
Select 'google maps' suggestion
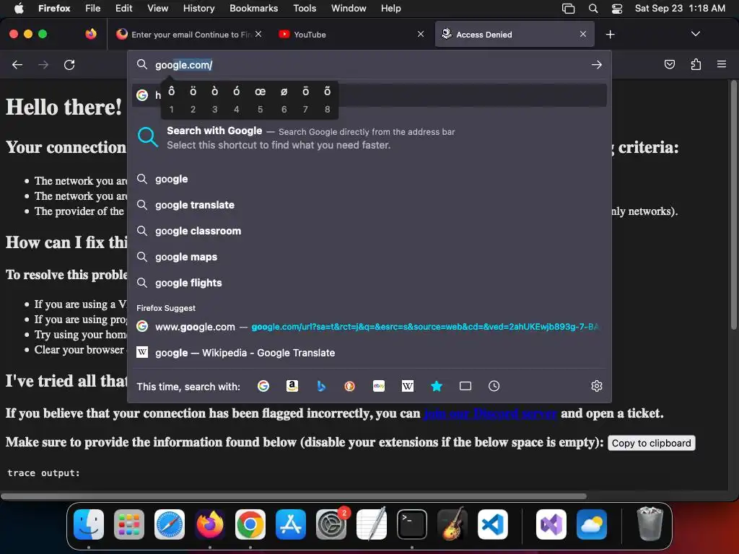click(369, 257)
